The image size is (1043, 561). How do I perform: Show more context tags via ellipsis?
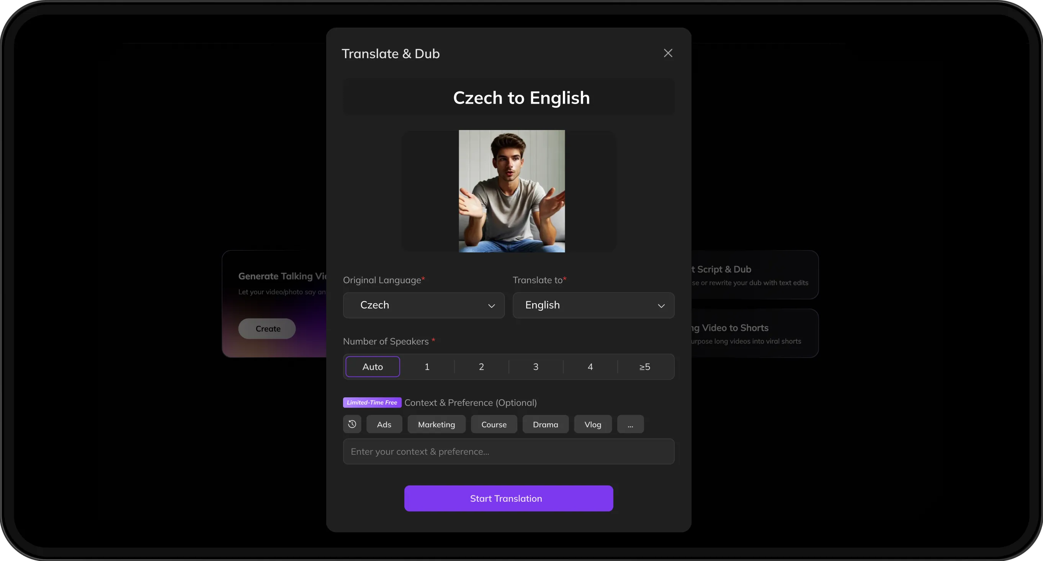coord(630,424)
